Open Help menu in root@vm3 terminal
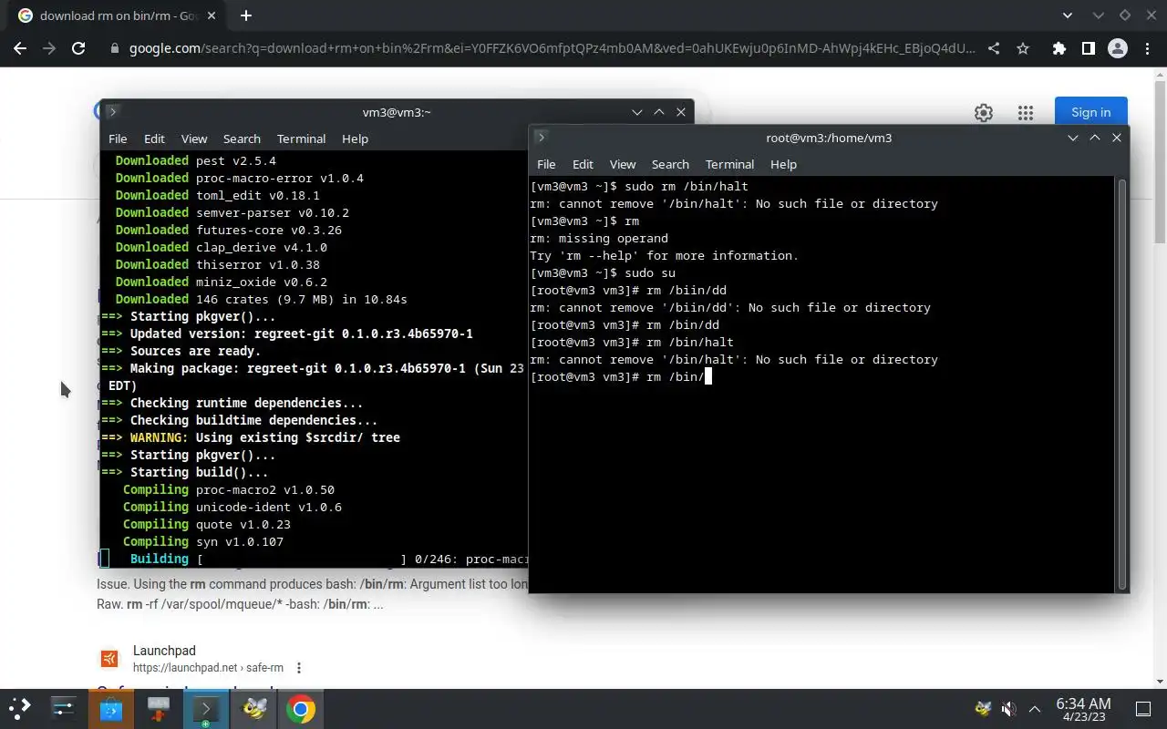1167x729 pixels. pos(783,164)
